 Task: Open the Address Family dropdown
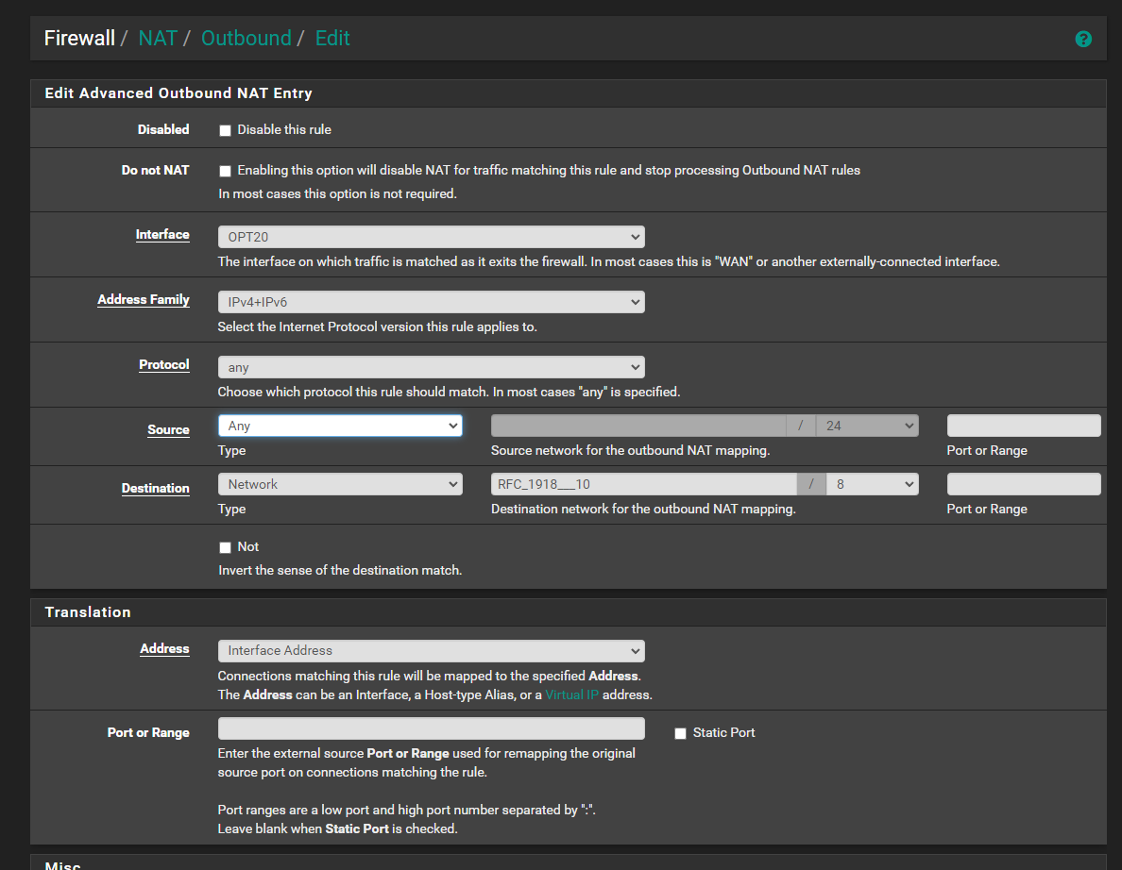pyautogui.click(x=431, y=302)
